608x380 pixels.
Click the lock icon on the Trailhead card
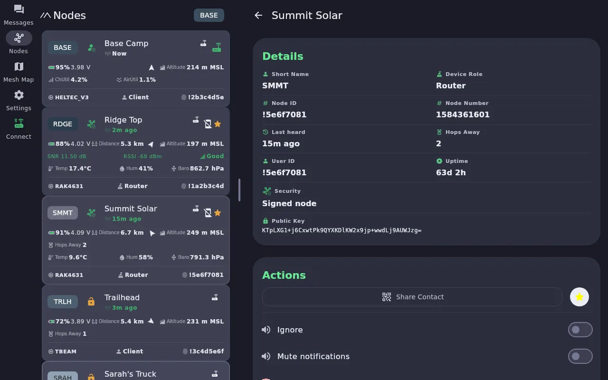91,302
